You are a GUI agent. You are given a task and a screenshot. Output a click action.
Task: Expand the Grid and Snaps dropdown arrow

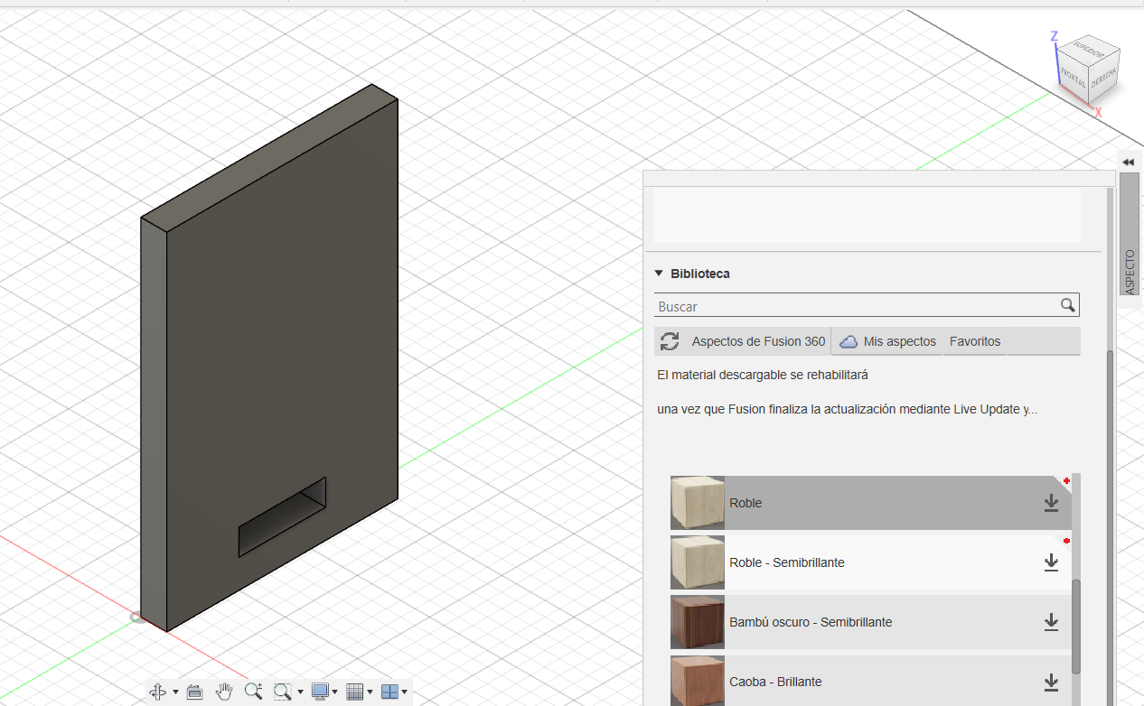[370, 692]
